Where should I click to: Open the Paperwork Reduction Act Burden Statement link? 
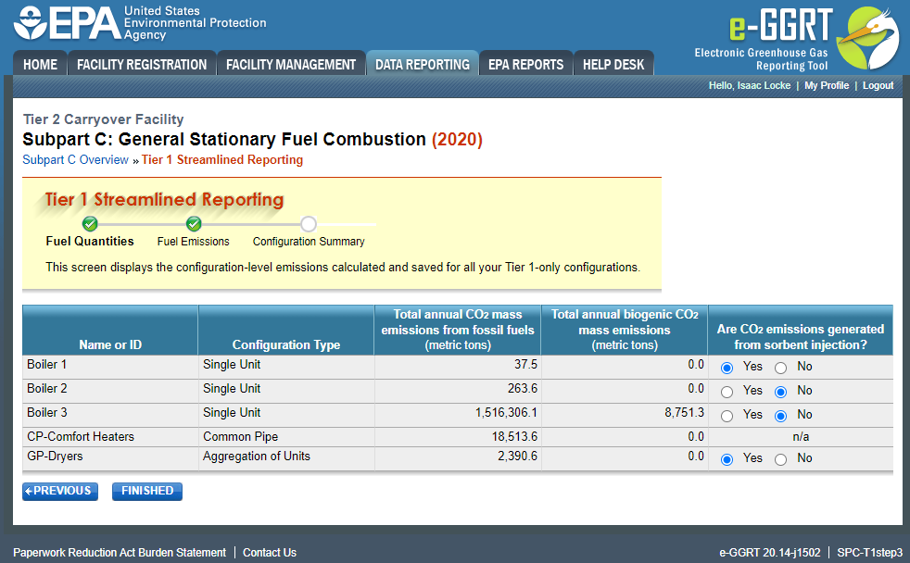point(120,553)
